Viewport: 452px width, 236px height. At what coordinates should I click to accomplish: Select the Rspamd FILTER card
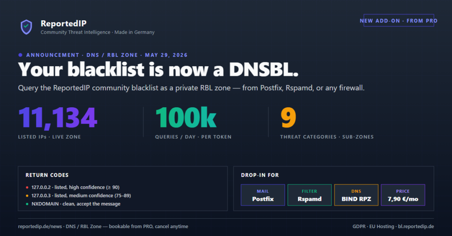(309, 195)
